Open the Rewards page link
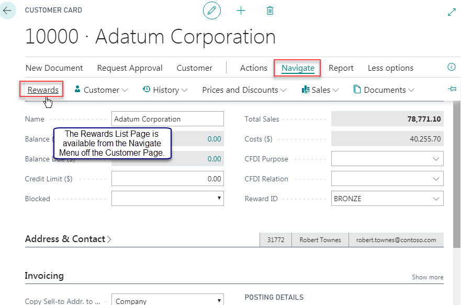The height and width of the screenshot is (305, 461). 43,90
